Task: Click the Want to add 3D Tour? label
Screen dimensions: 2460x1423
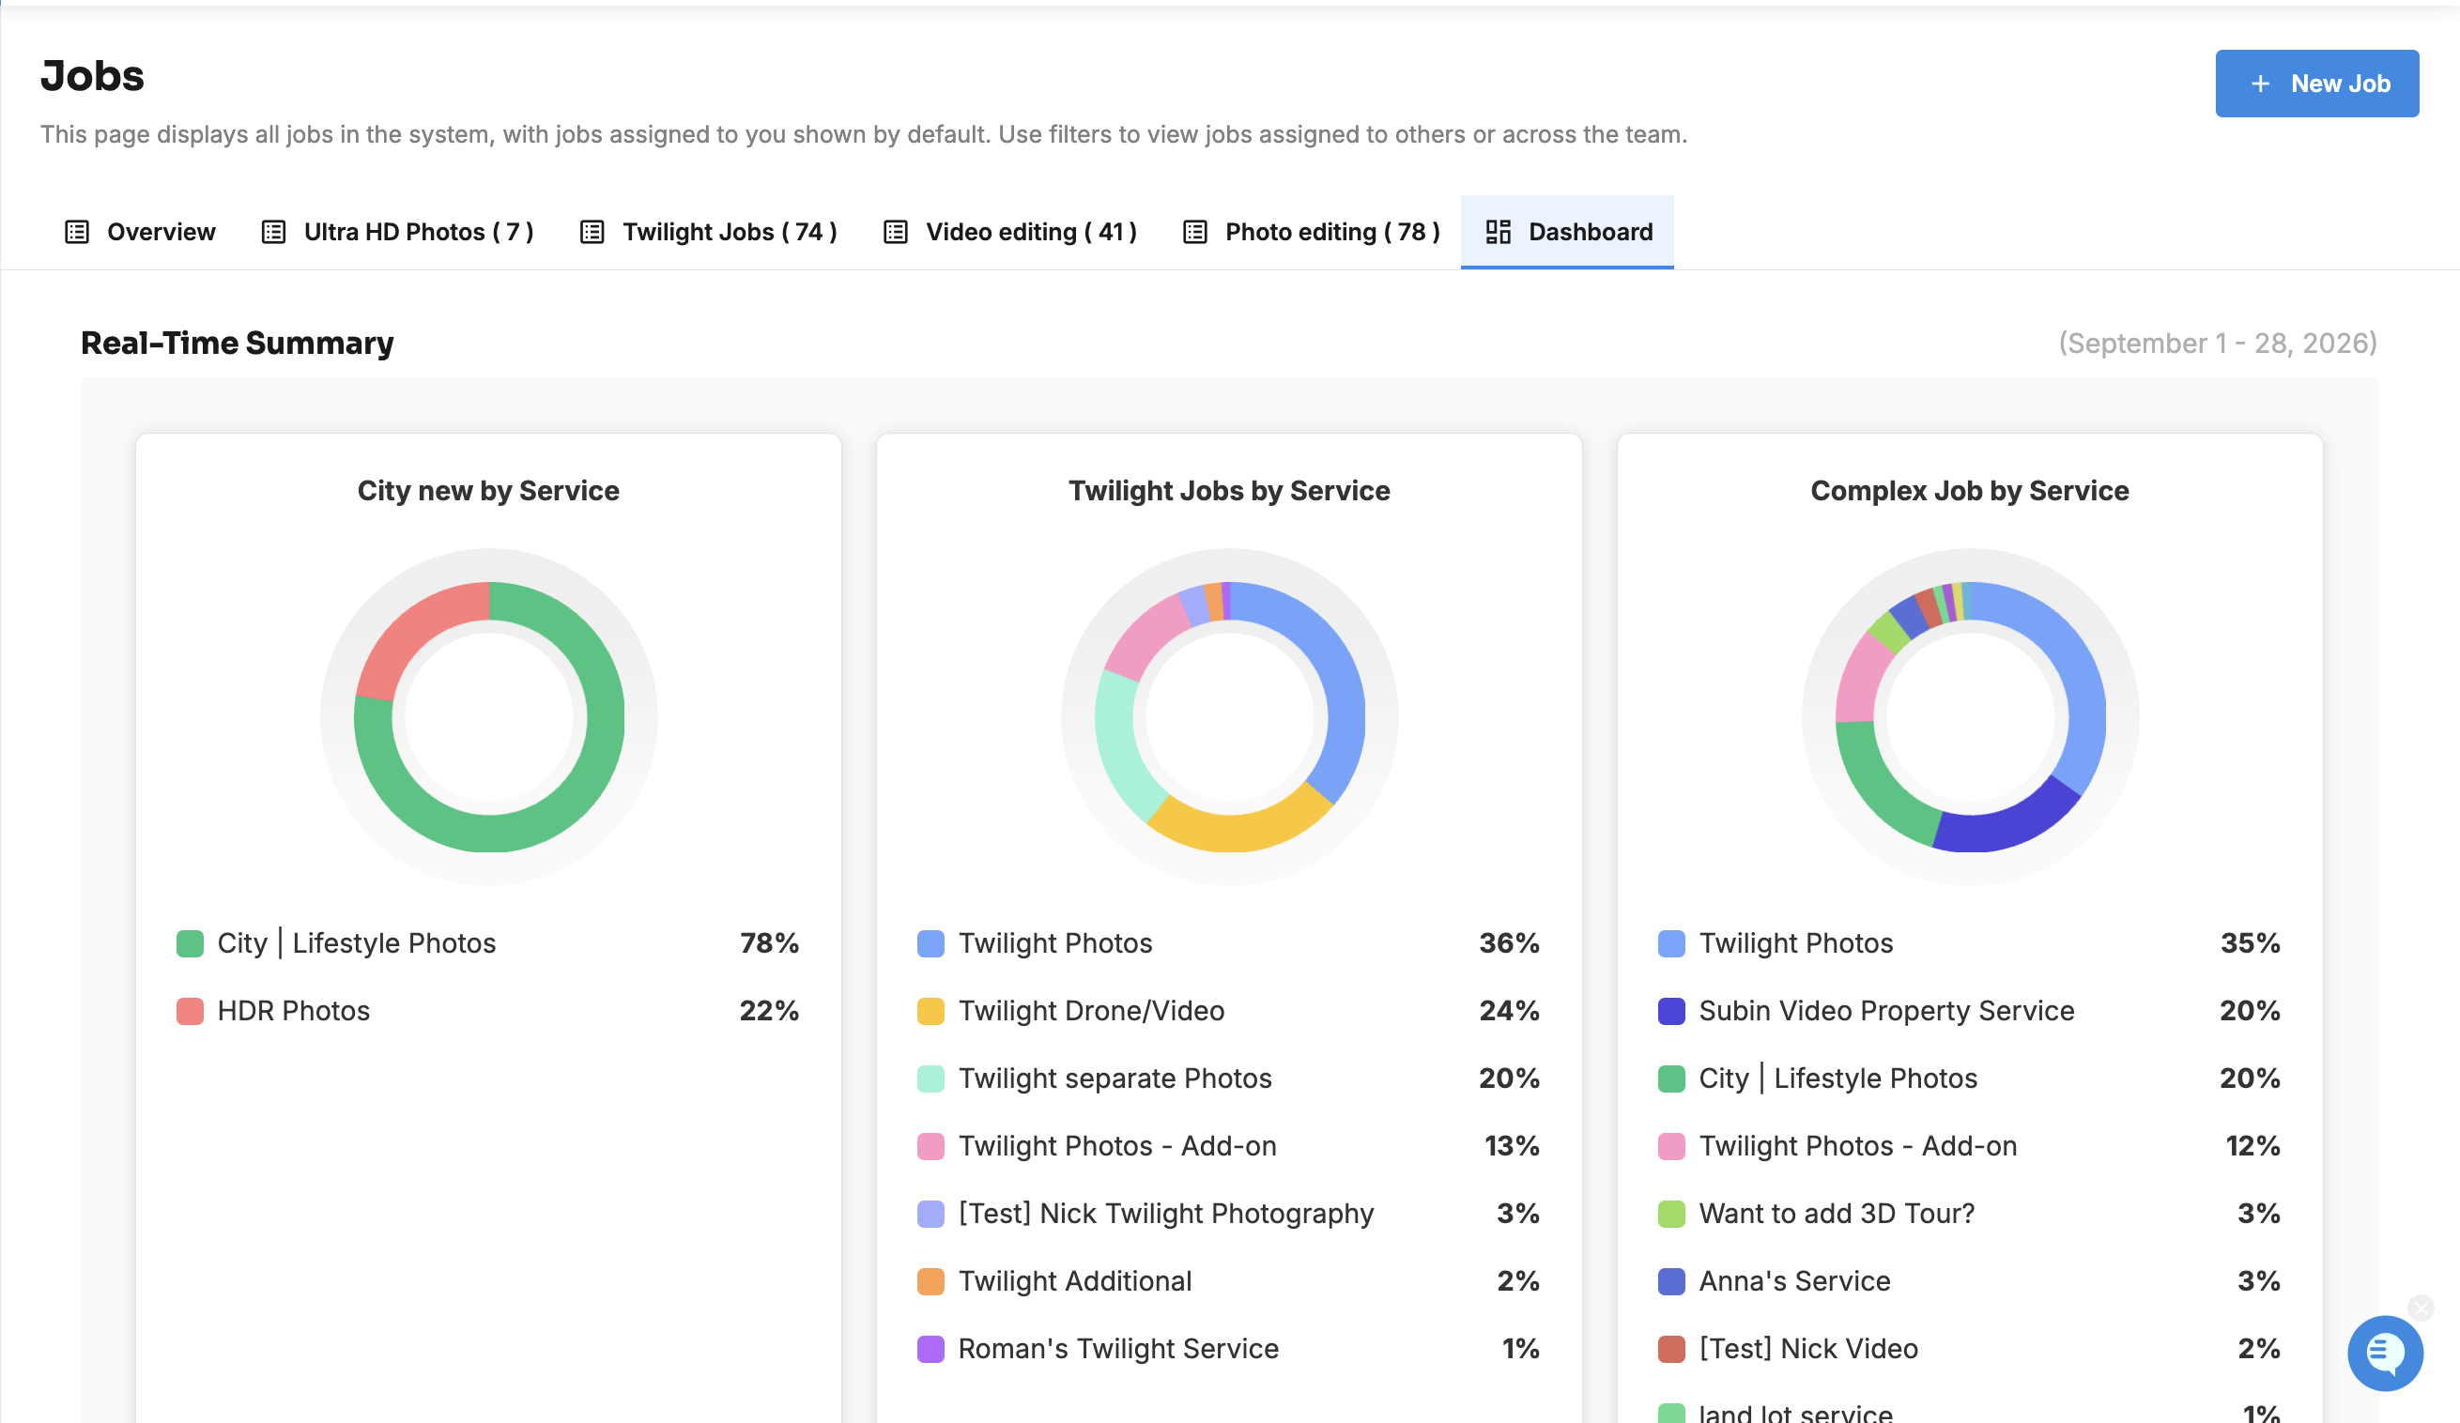Action: tap(1837, 1214)
